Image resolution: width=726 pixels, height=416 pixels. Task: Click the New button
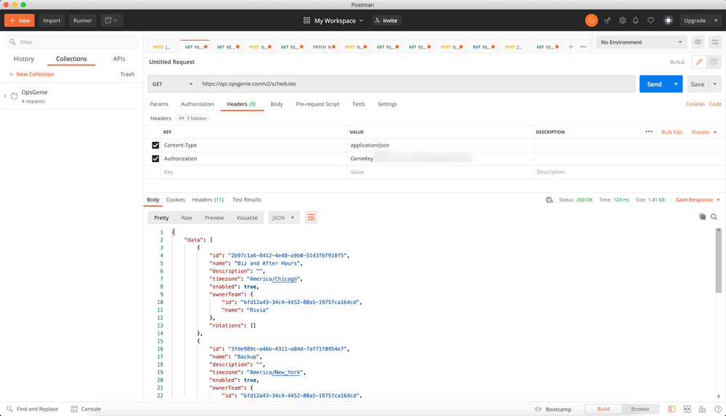tap(20, 20)
